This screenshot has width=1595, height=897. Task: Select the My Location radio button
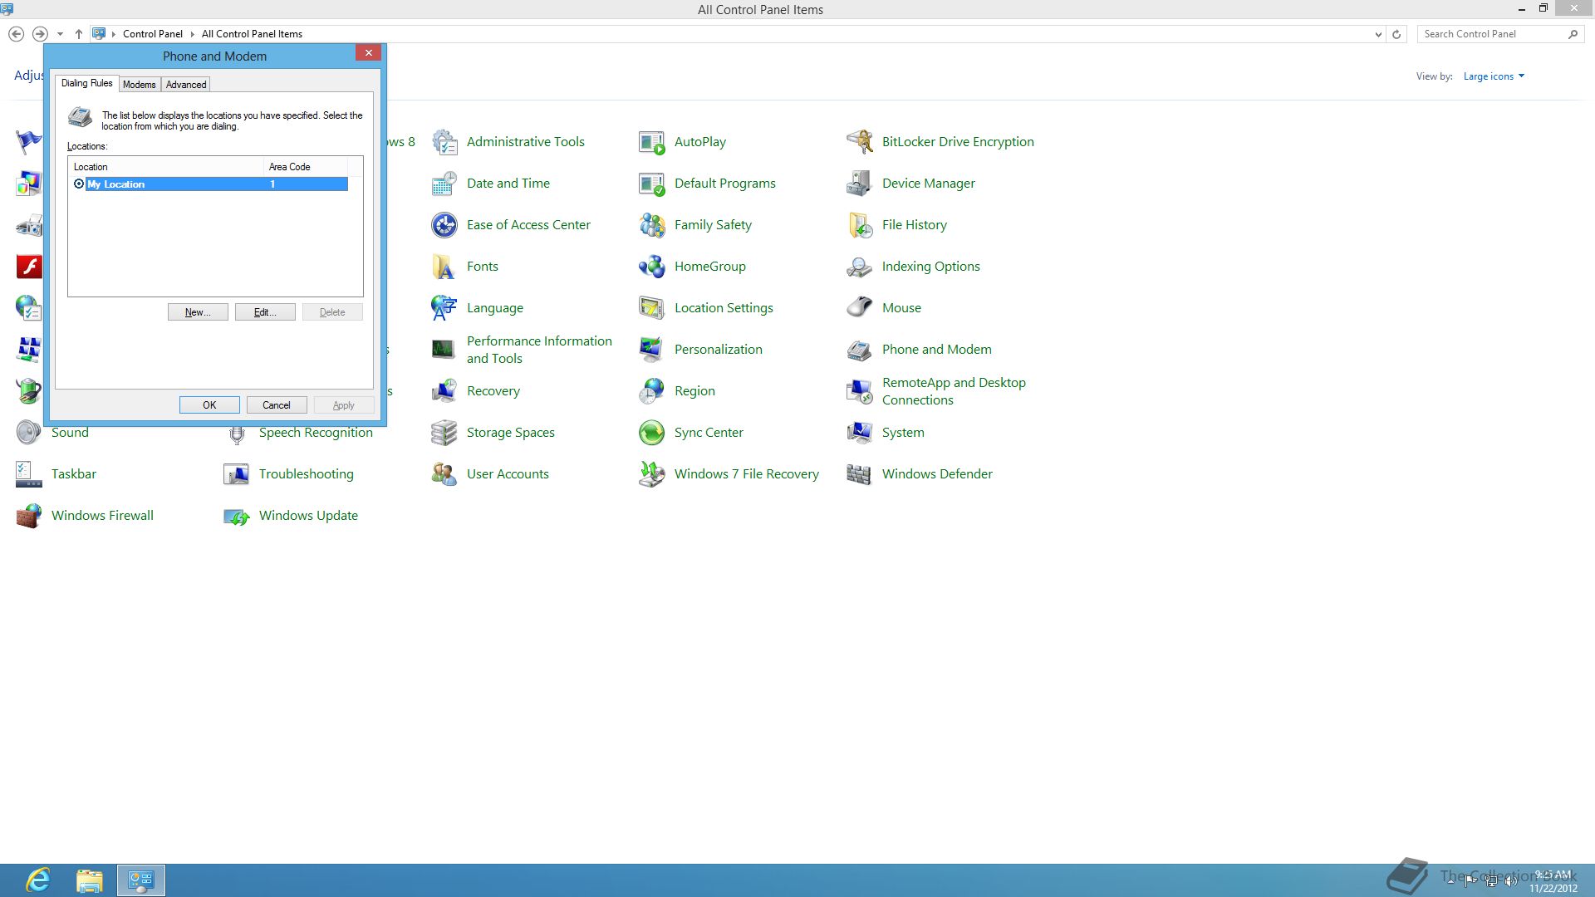[79, 184]
